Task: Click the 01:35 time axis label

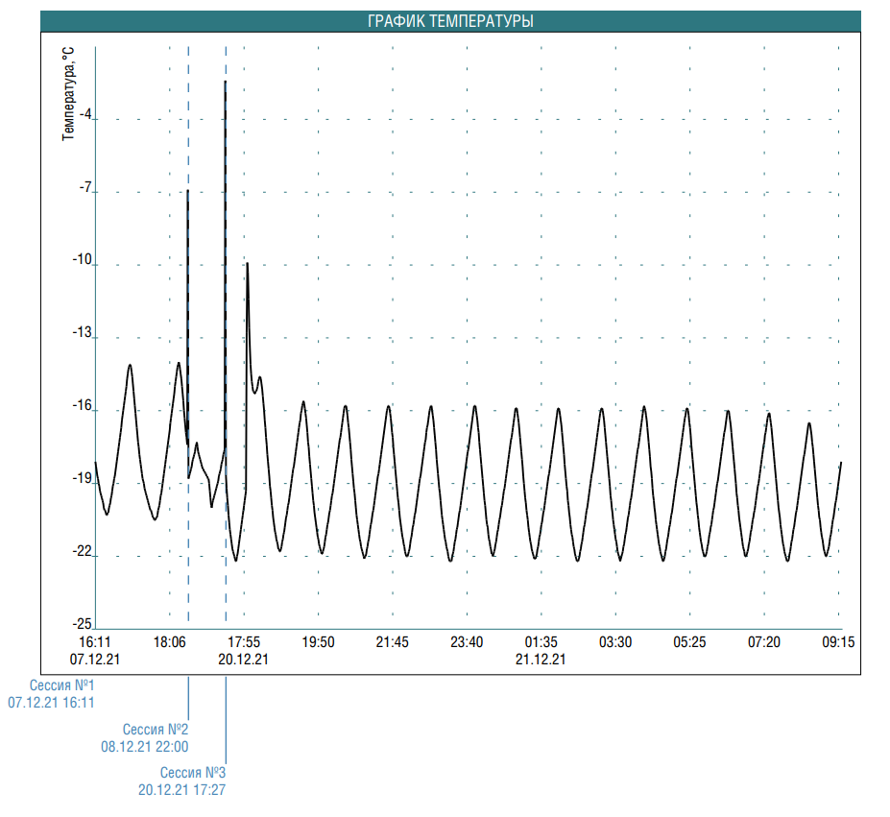Action: 541,642
